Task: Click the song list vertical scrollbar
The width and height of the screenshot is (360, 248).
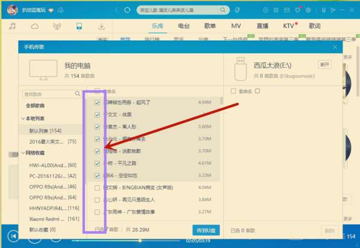Action: (221, 101)
